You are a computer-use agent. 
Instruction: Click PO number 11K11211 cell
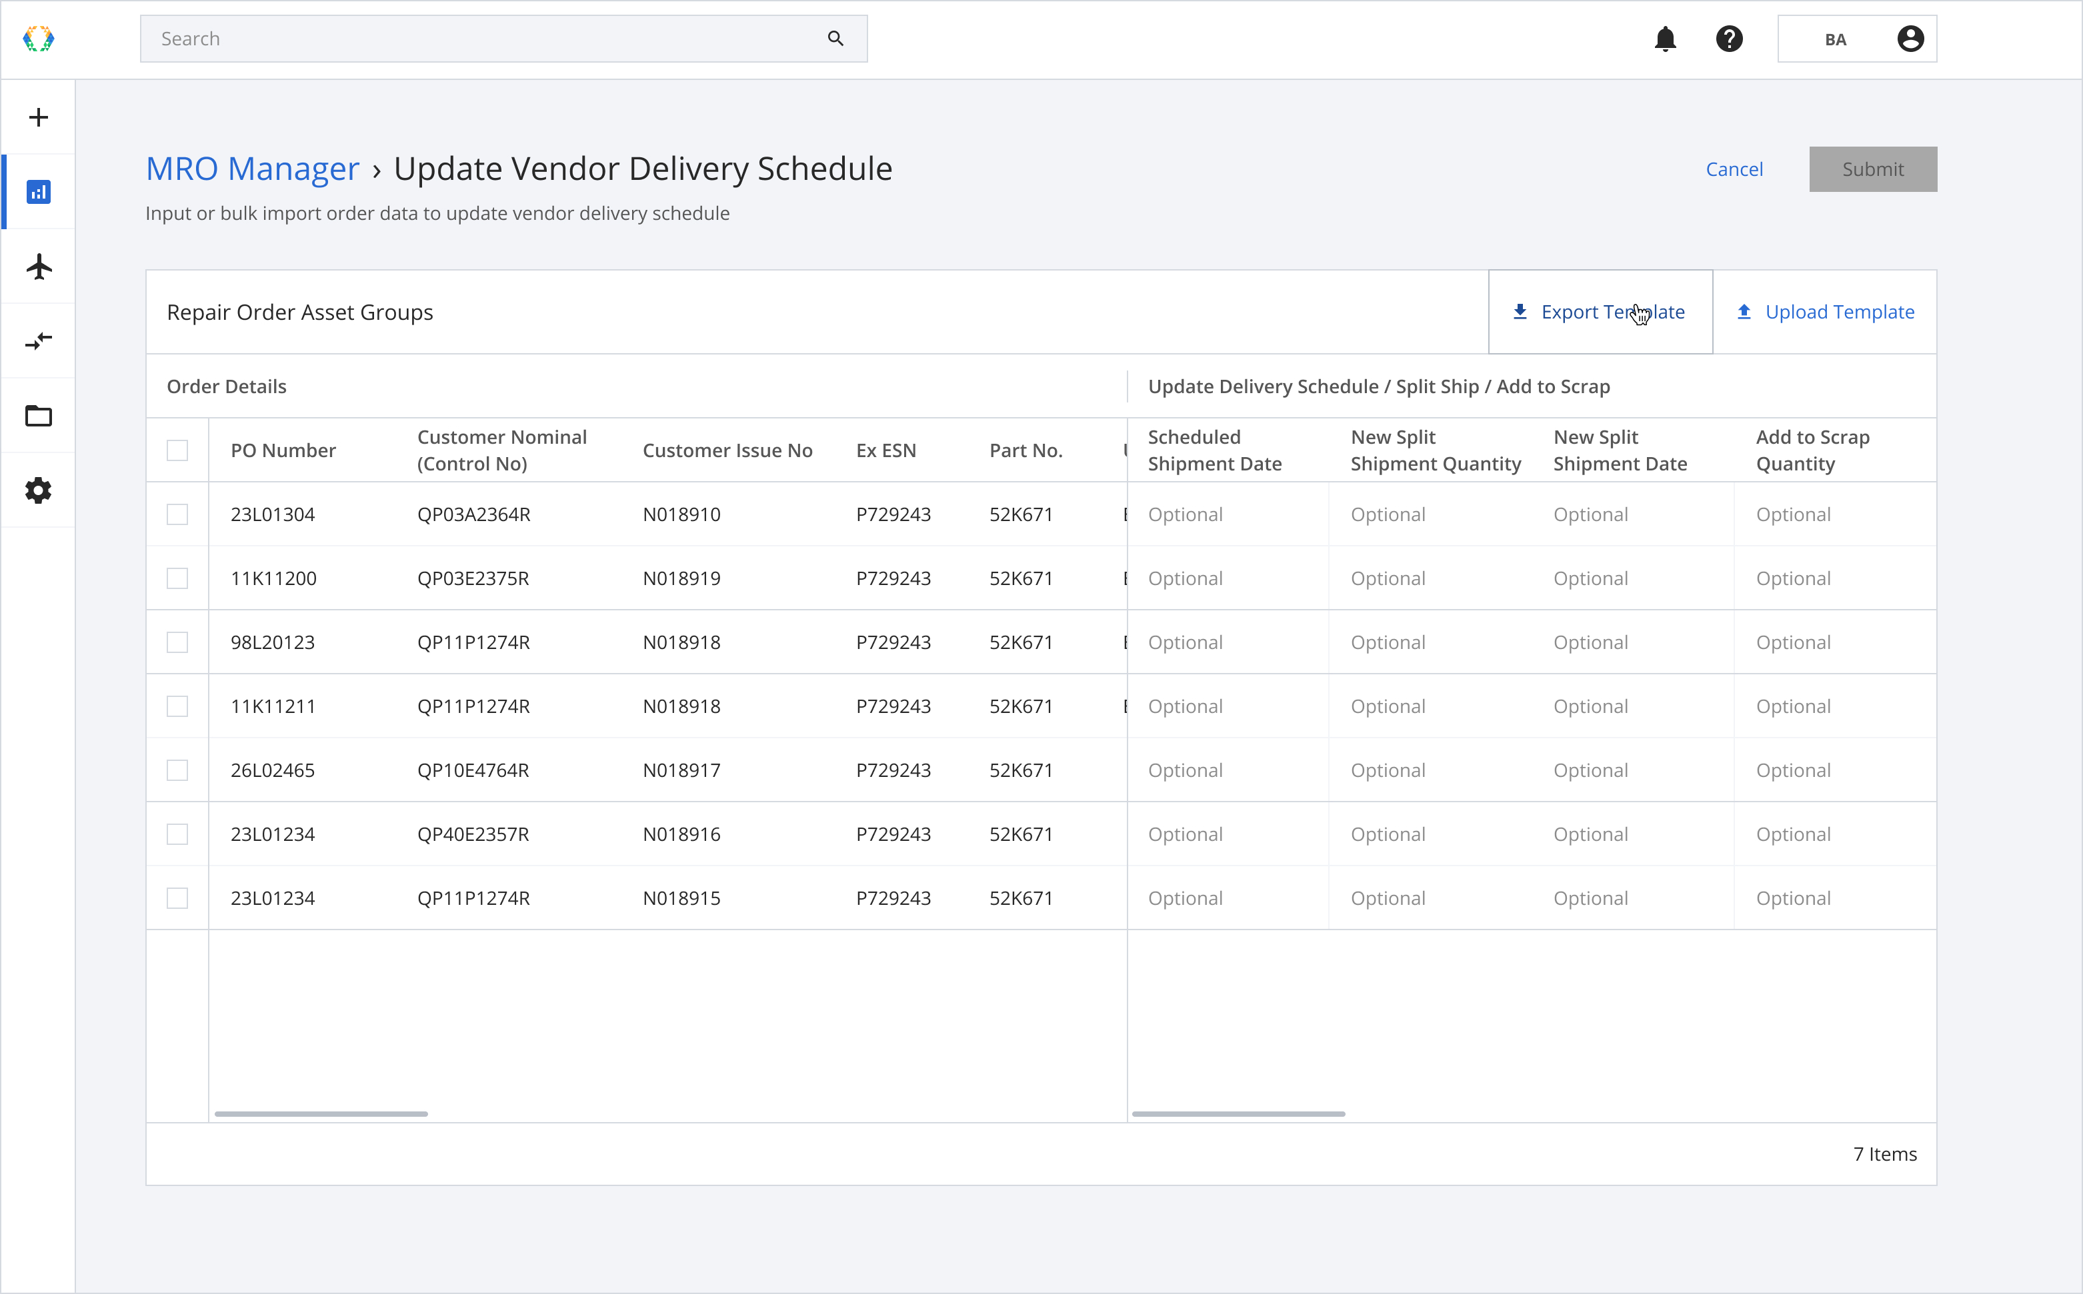point(272,706)
